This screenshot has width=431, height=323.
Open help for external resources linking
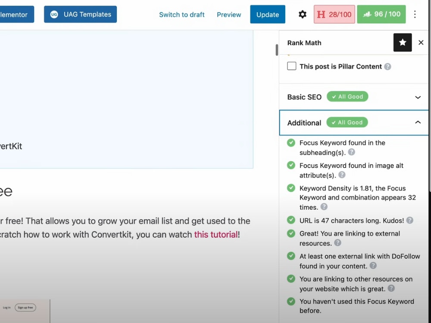tap(337, 243)
